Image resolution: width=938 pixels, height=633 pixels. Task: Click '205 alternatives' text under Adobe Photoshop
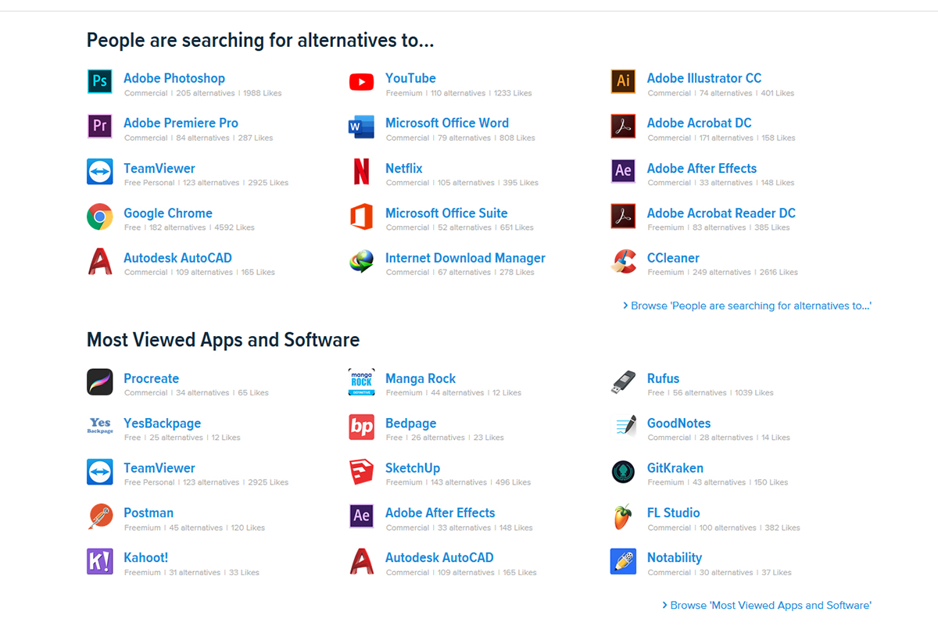pyautogui.click(x=205, y=93)
